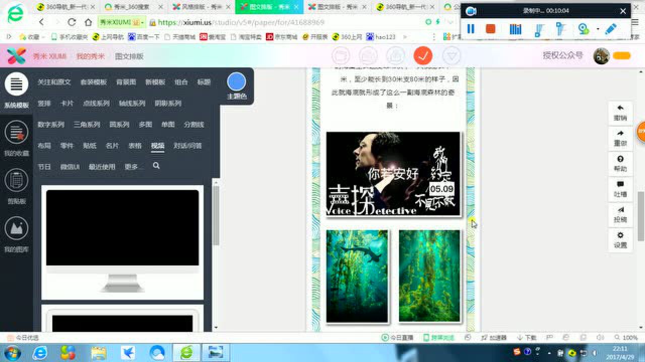Image resolution: width=645 pixels, height=362 pixels.
Task: Select the 节日 holiday category
Action: click(x=44, y=166)
